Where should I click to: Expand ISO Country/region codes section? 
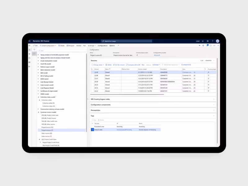coord(153,99)
